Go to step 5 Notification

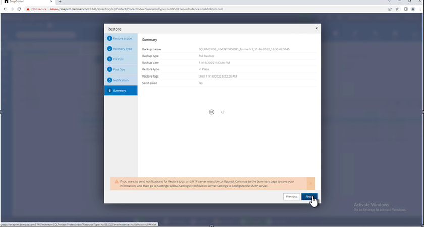coord(121,80)
